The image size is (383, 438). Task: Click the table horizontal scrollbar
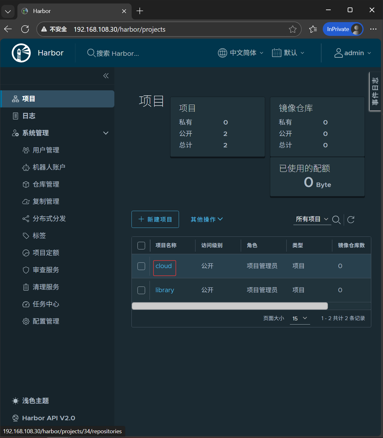click(x=230, y=306)
